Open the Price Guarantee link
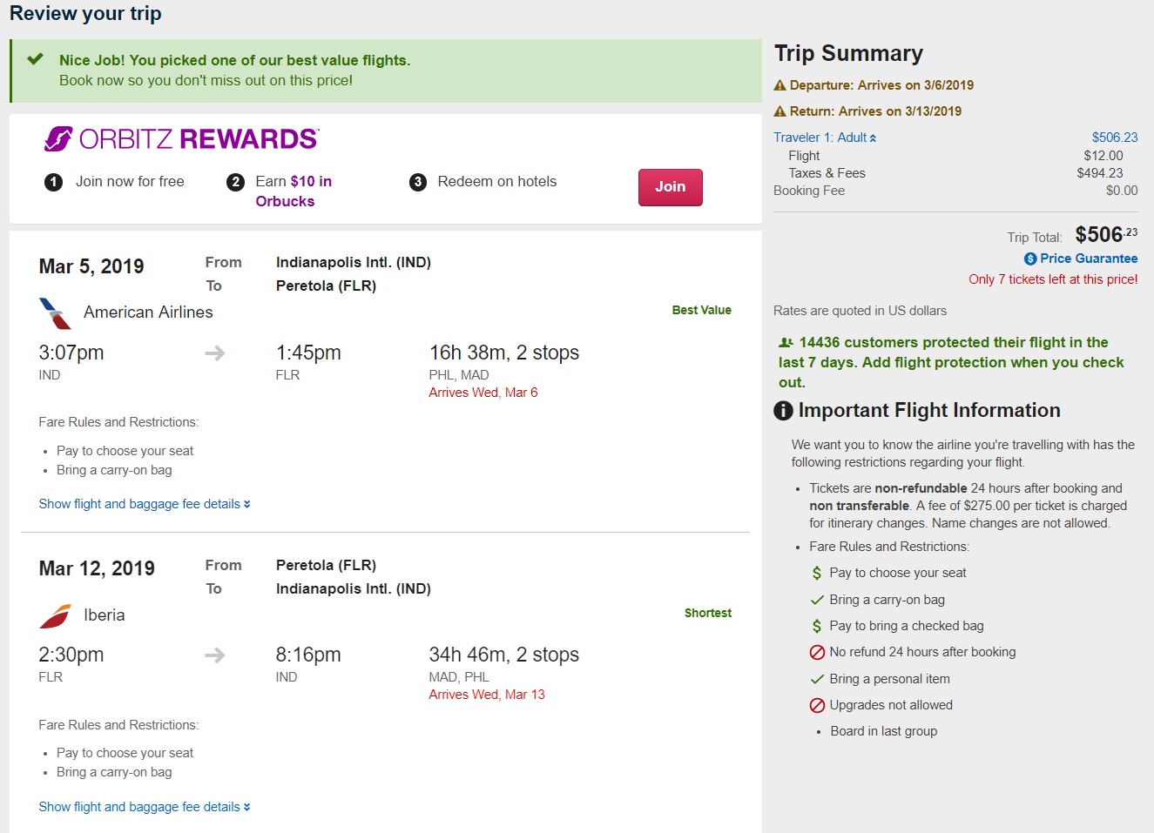 click(1088, 259)
